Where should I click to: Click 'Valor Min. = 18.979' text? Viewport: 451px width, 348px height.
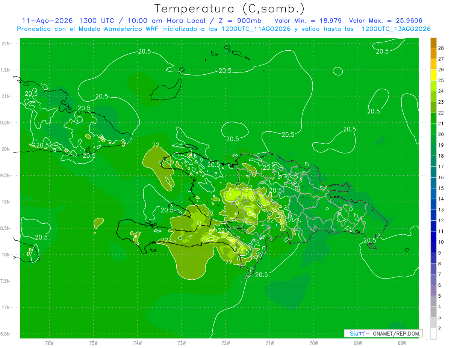click(308, 21)
